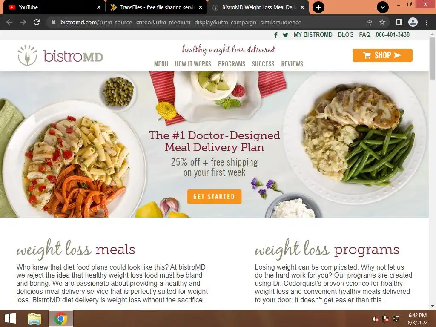The image size is (436, 327).
Task: Switch to the TransFiles tab
Action: coord(156,7)
